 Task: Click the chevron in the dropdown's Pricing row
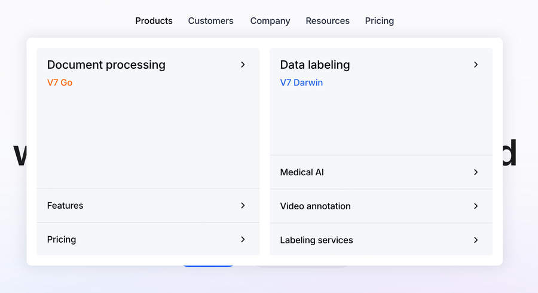(x=243, y=239)
